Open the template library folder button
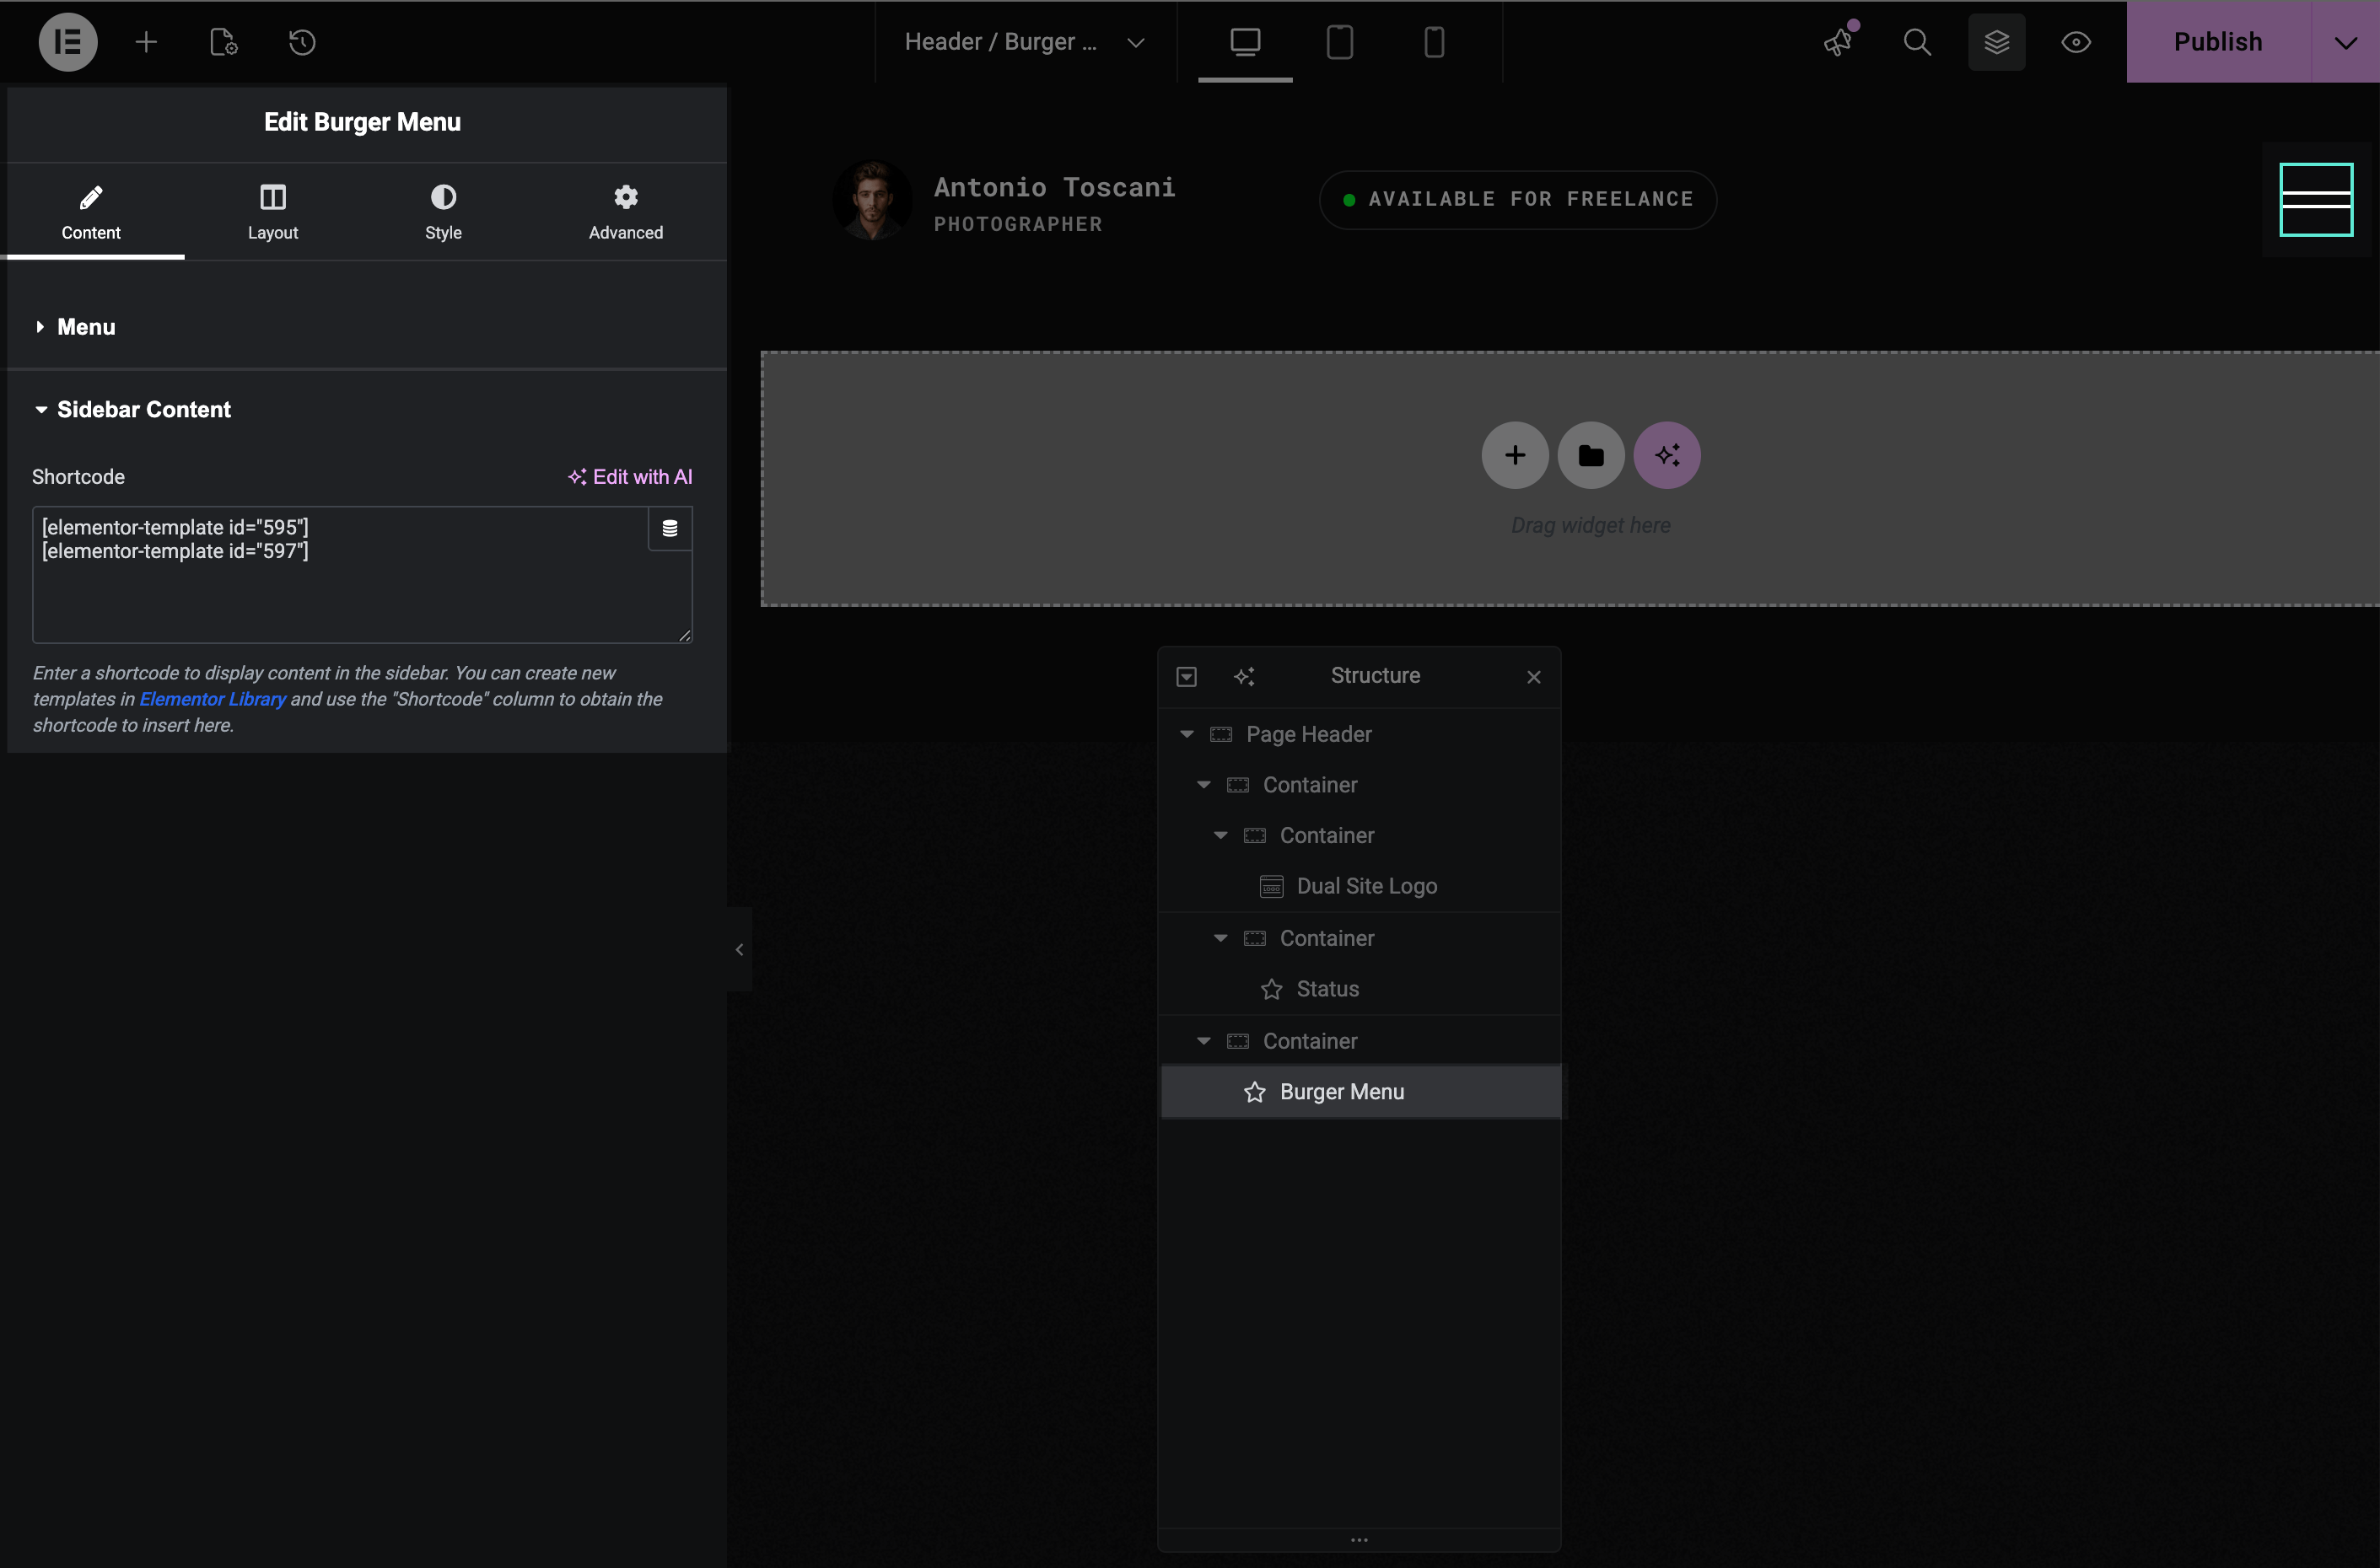 1591,456
